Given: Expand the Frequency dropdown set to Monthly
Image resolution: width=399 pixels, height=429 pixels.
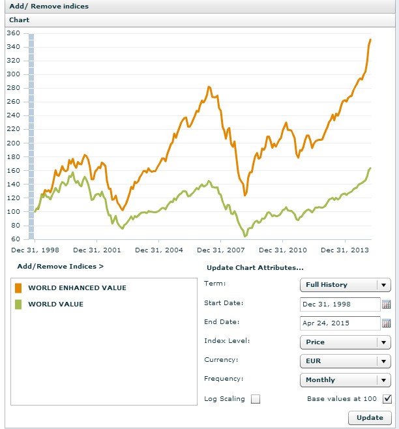Looking at the screenshot, I should tap(344, 380).
